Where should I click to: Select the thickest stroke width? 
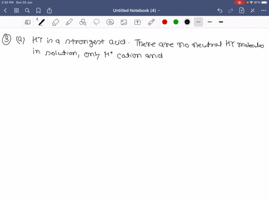(221, 22)
